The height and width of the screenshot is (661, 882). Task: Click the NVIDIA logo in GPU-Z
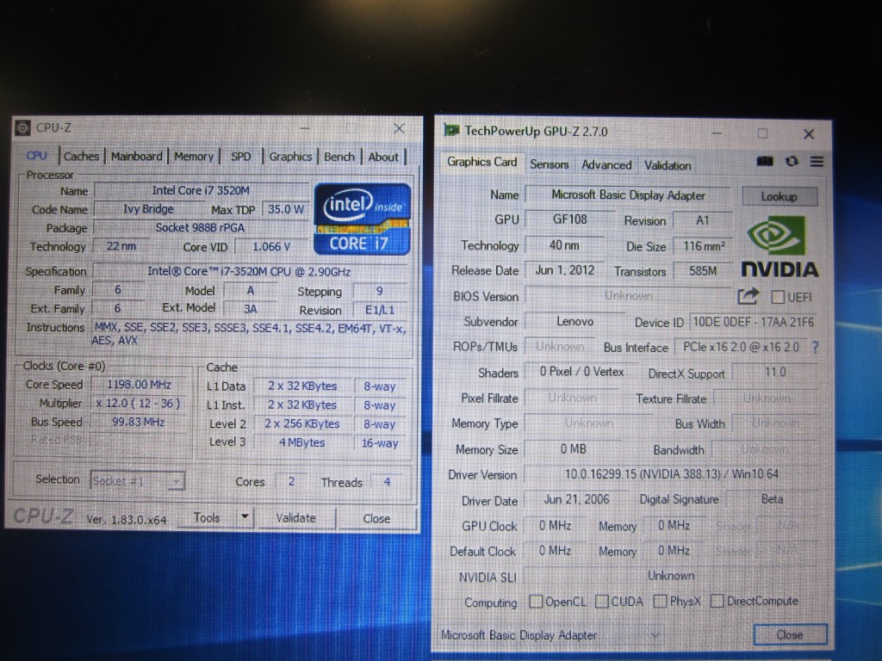779,247
